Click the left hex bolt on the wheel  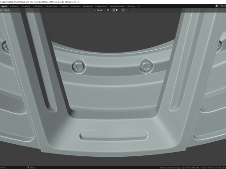coord(79,66)
